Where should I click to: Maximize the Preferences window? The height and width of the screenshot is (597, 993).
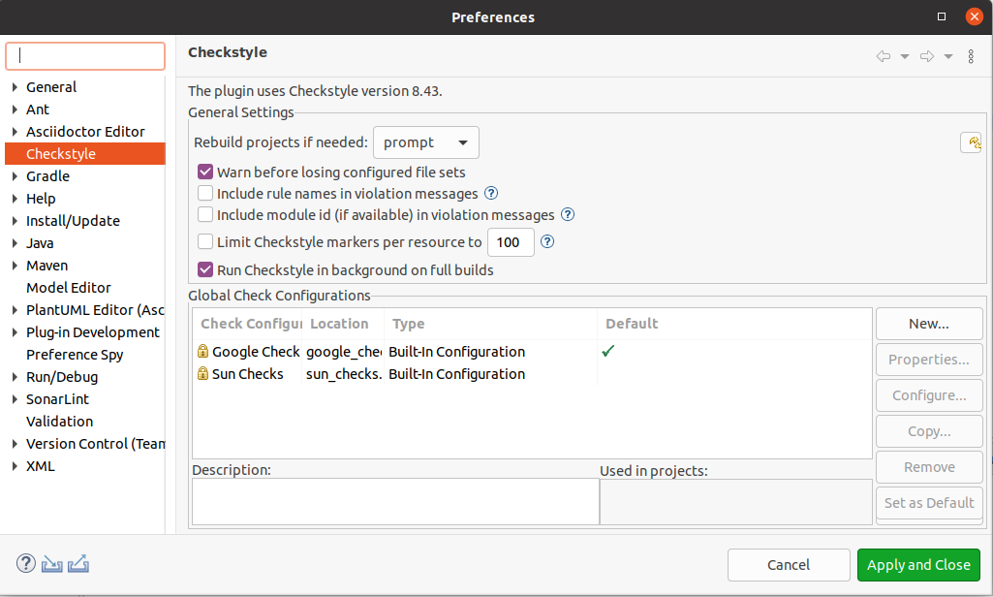[x=942, y=16]
